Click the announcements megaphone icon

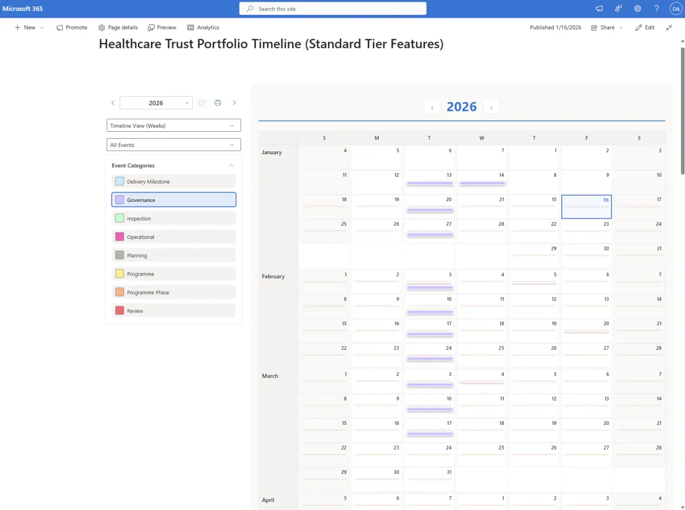tap(599, 8)
